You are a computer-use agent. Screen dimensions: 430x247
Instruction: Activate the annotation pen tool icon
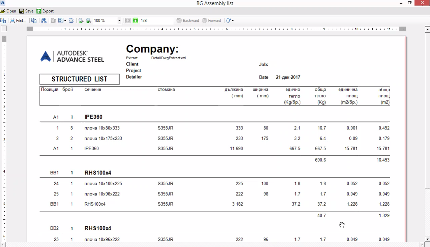[228, 21]
